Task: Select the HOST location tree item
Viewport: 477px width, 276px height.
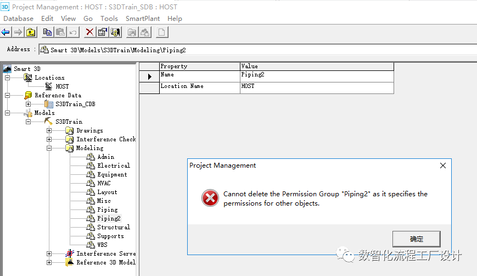Action: 62,86
